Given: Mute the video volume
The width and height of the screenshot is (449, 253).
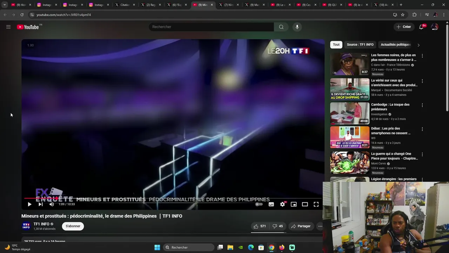Looking at the screenshot, I should coord(52,204).
